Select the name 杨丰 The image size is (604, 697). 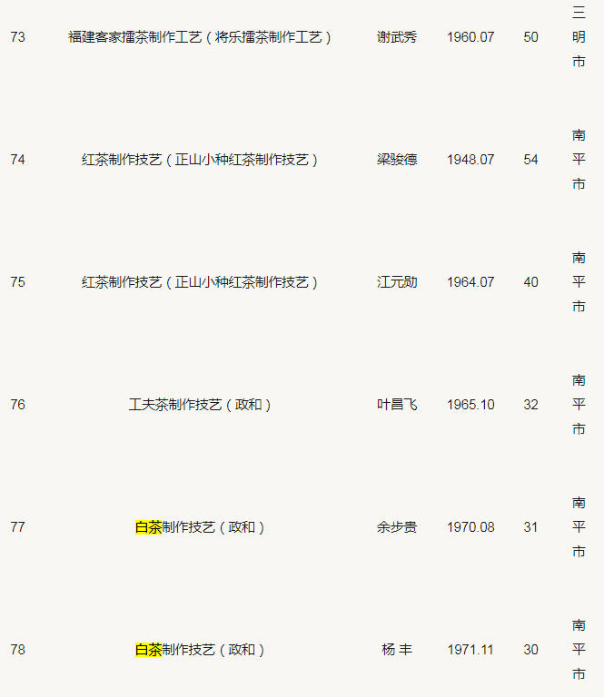397,650
